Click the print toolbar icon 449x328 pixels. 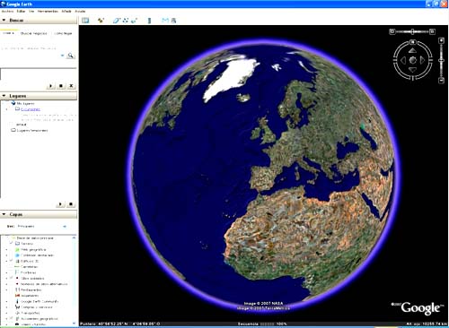(x=173, y=21)
